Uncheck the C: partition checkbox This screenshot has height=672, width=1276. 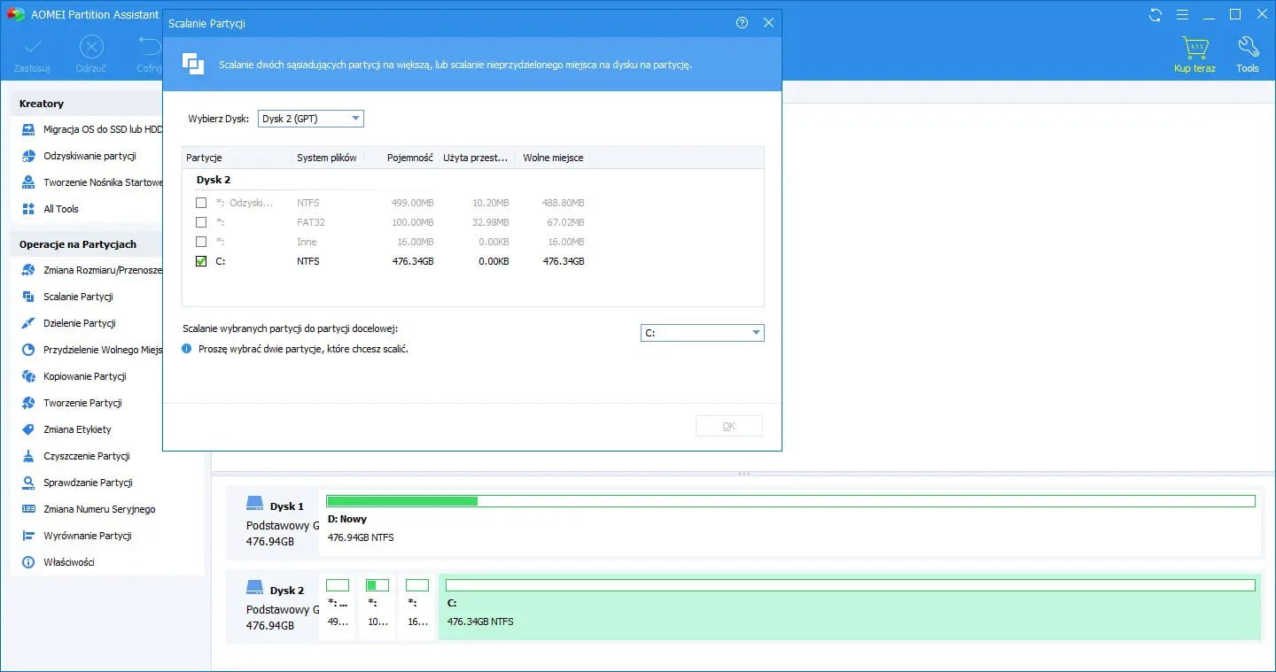click(201, 261)
